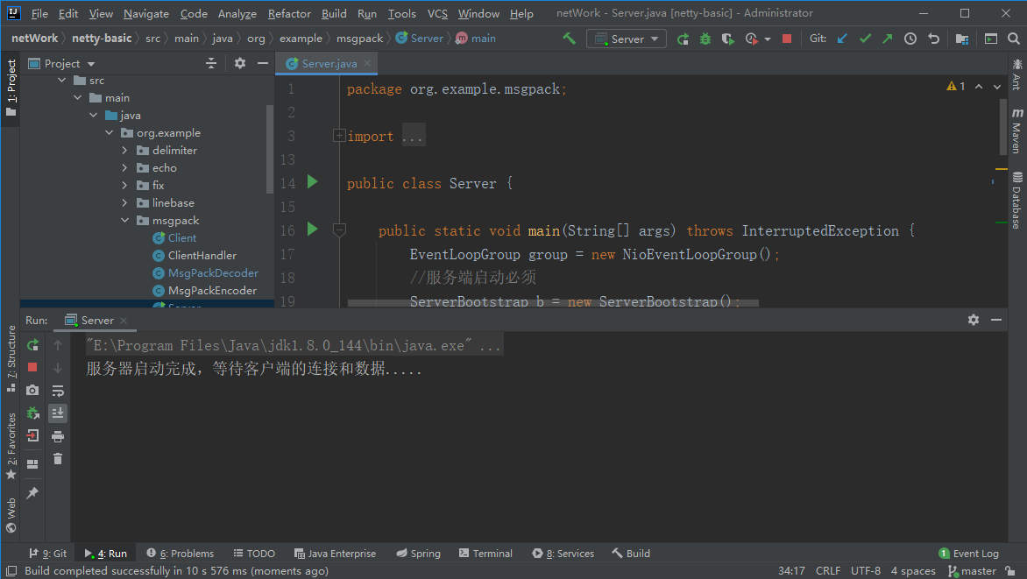Open Search Everywhere magnifier icon
Image resolution: width=1027 pixels, height=579 pixels.
pos(1013,39)
